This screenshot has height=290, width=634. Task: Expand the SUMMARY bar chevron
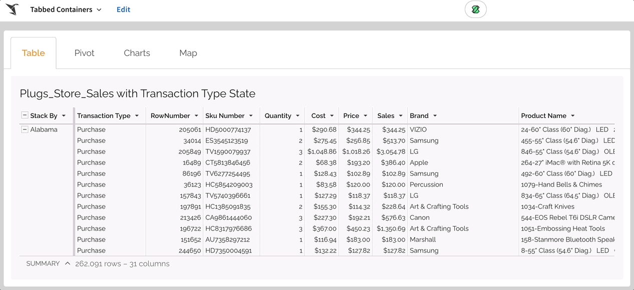click(67, 263)
